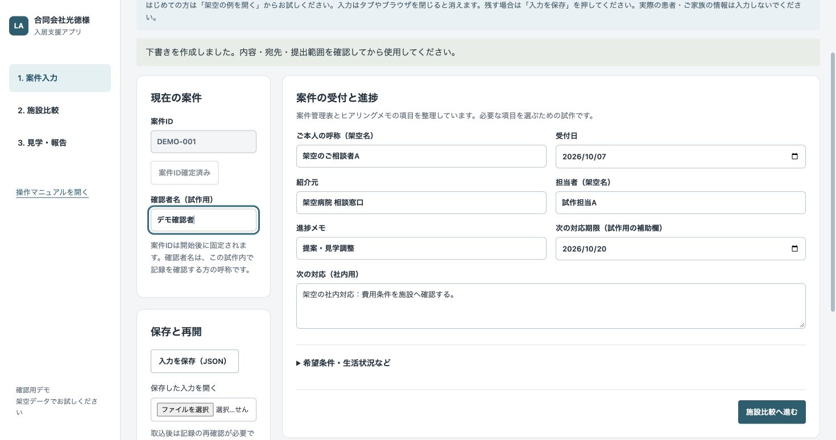This screenshot has height=440, width=836.
Task: Go to 2. 施設比較 step
Action: [60, 110]
